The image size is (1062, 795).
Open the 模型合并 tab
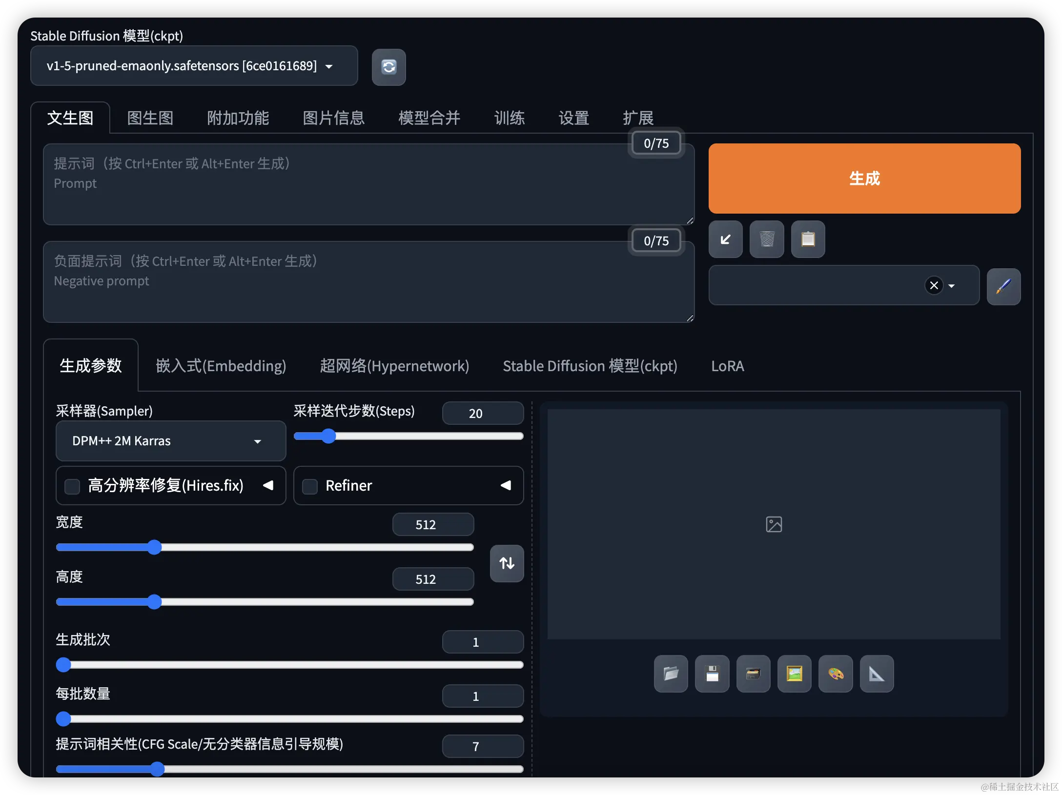[429, 118]
